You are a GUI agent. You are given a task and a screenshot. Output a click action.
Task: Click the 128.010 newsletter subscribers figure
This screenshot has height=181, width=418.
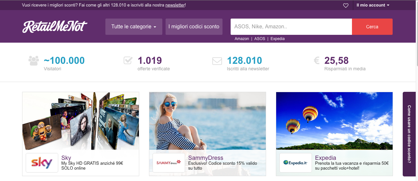pos(244,61)
